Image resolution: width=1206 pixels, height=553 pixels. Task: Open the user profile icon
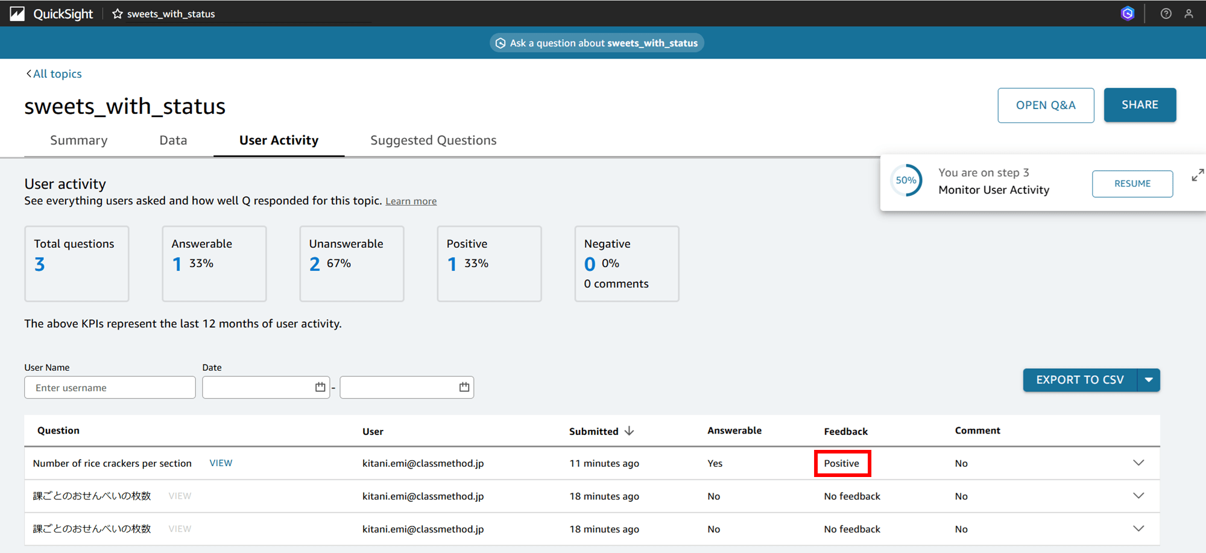[1189, 13]
